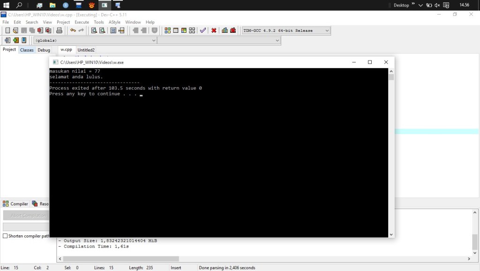Click the red X Stop Execution icon
Image resolution: width=480 pixels, height=271 pixels.
point(214,30)
